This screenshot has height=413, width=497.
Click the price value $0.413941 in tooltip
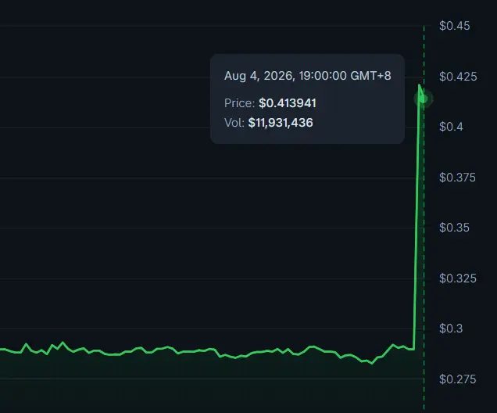tap(287, 103)
